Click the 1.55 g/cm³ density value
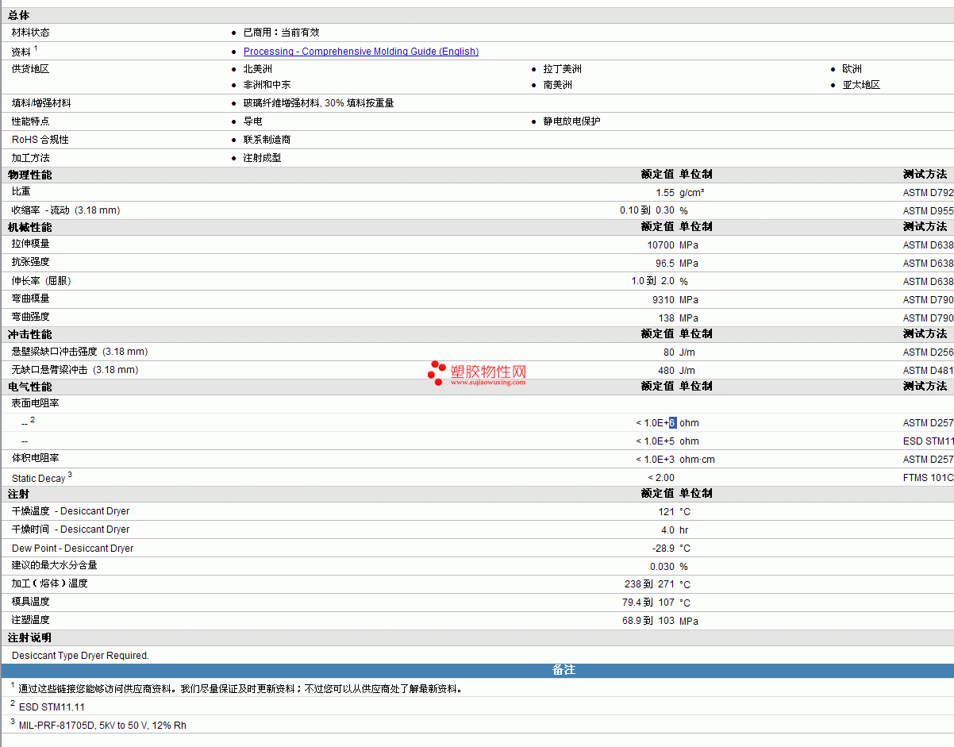The height and width of the screenshot is (747, 954). click(665, 193)
